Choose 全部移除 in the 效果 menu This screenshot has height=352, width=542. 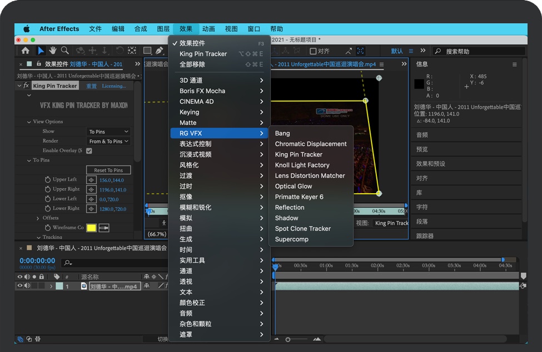[x=219, y=64]
